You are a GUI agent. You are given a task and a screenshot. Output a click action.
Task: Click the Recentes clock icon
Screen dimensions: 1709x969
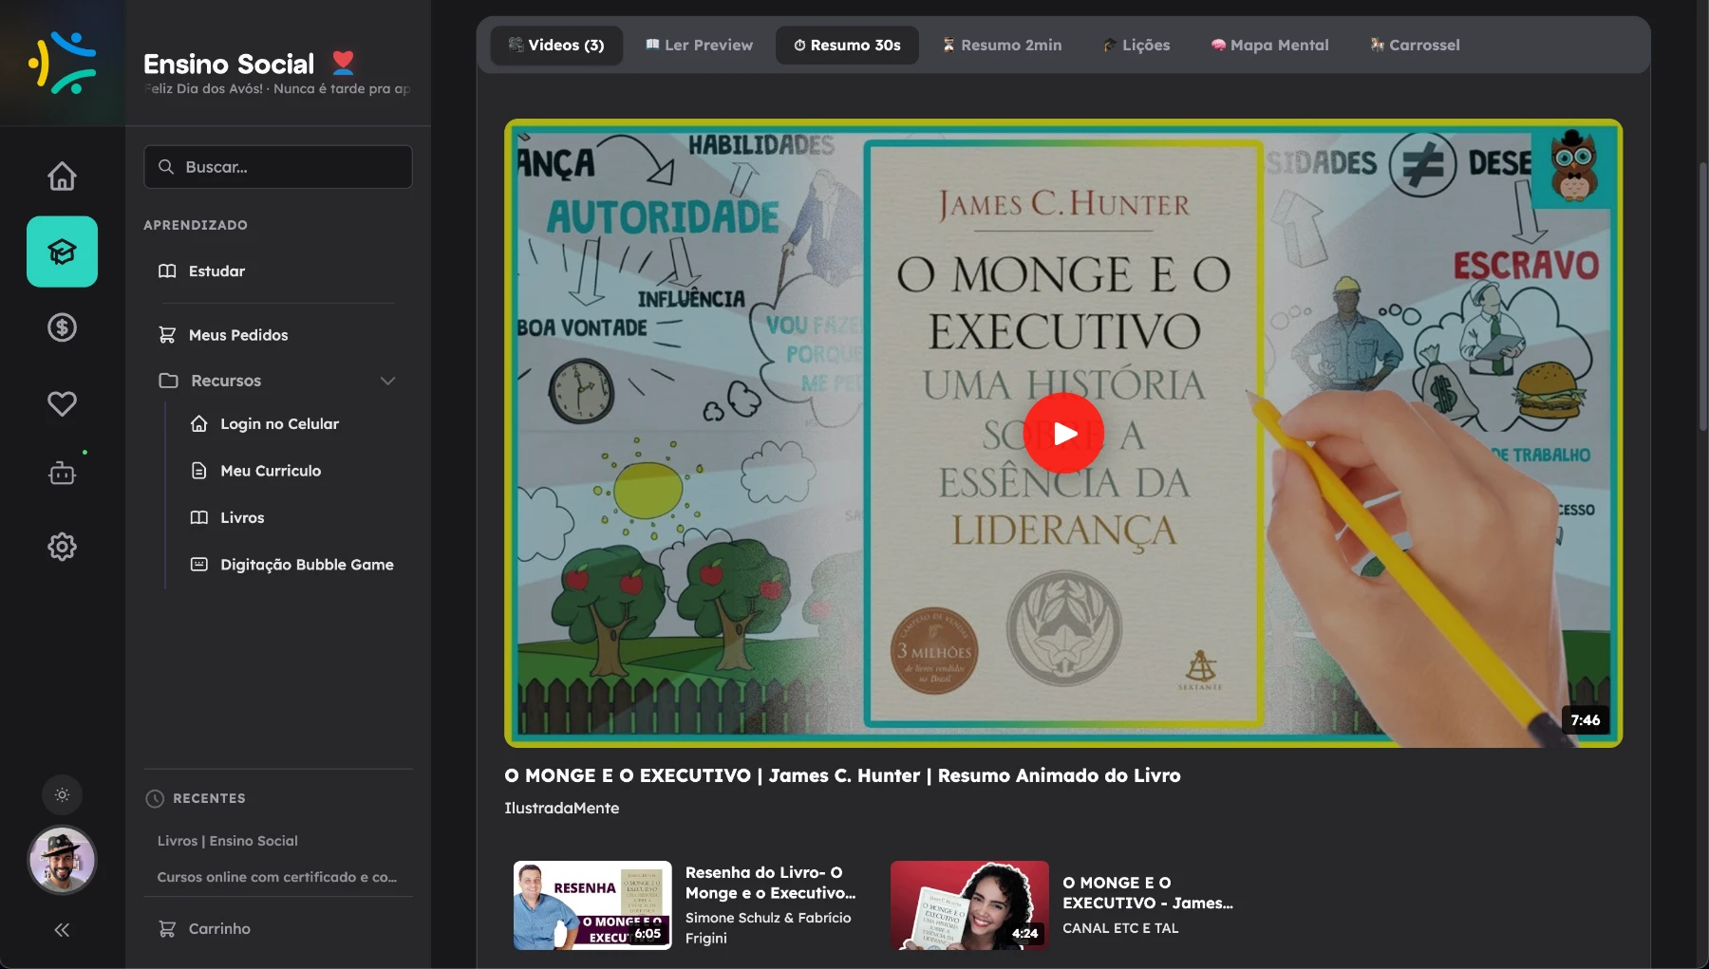(155, 799)
